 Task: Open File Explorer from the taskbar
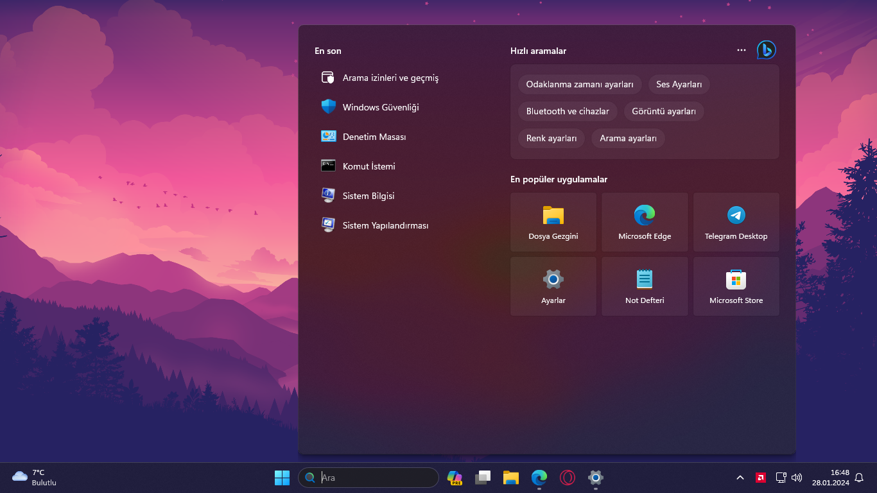pyautogui.click(x=511, y=478)
